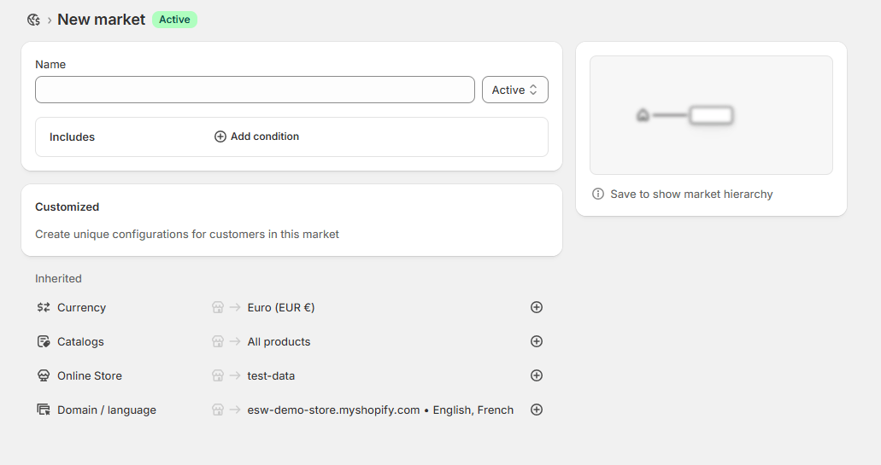
Task: Click the Currency exchange icon
Action: [44, 307]
